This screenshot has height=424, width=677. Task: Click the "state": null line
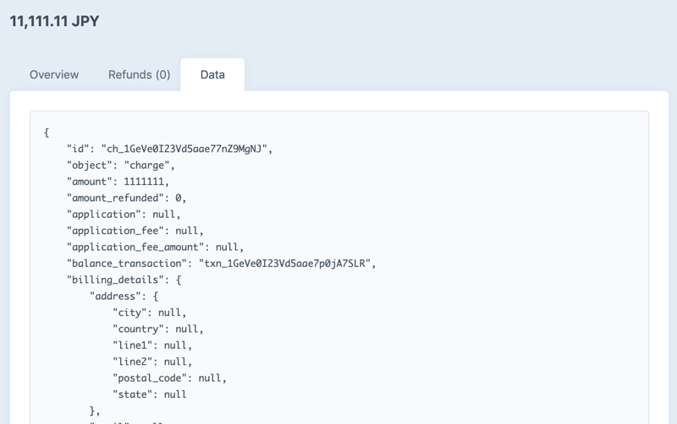pos(150,394)
